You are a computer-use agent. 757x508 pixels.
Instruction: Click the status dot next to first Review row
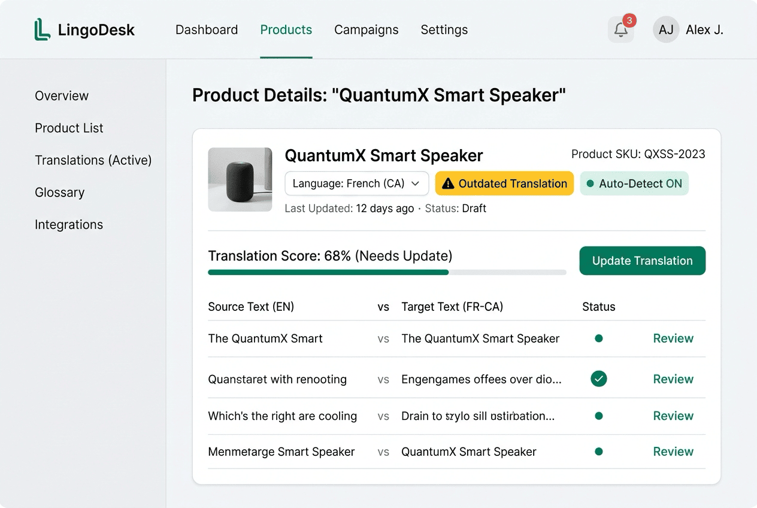(x=598, y=338)
